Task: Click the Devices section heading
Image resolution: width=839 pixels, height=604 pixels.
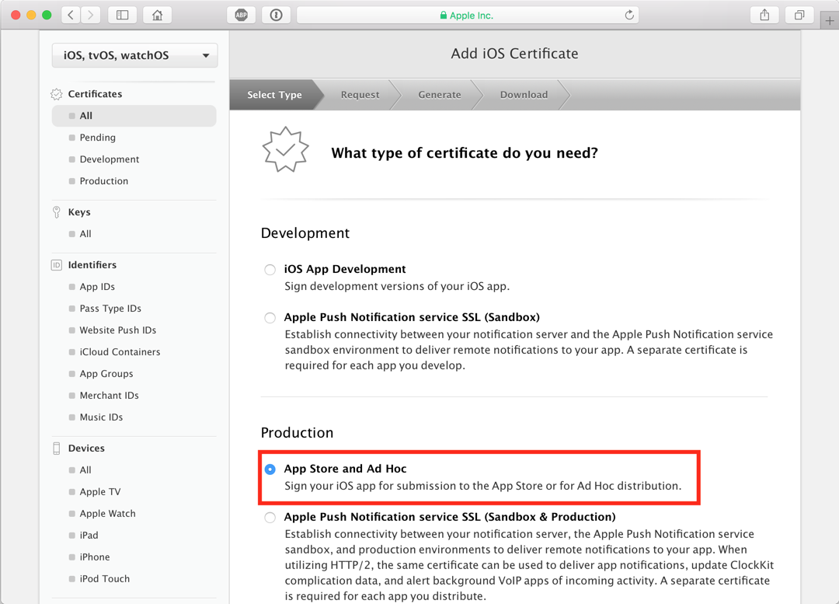Action: coord(86,449)
